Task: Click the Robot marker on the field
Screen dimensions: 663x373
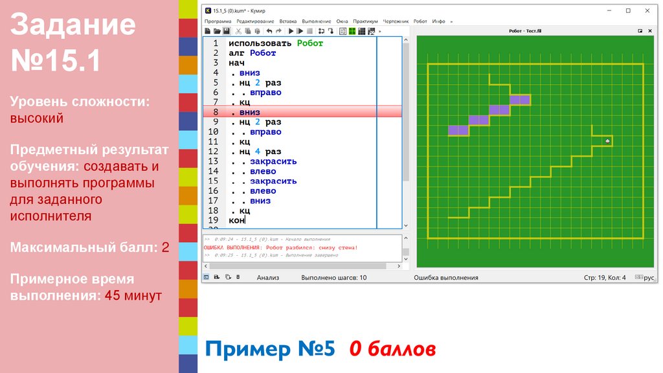Action: coord(607,141)
